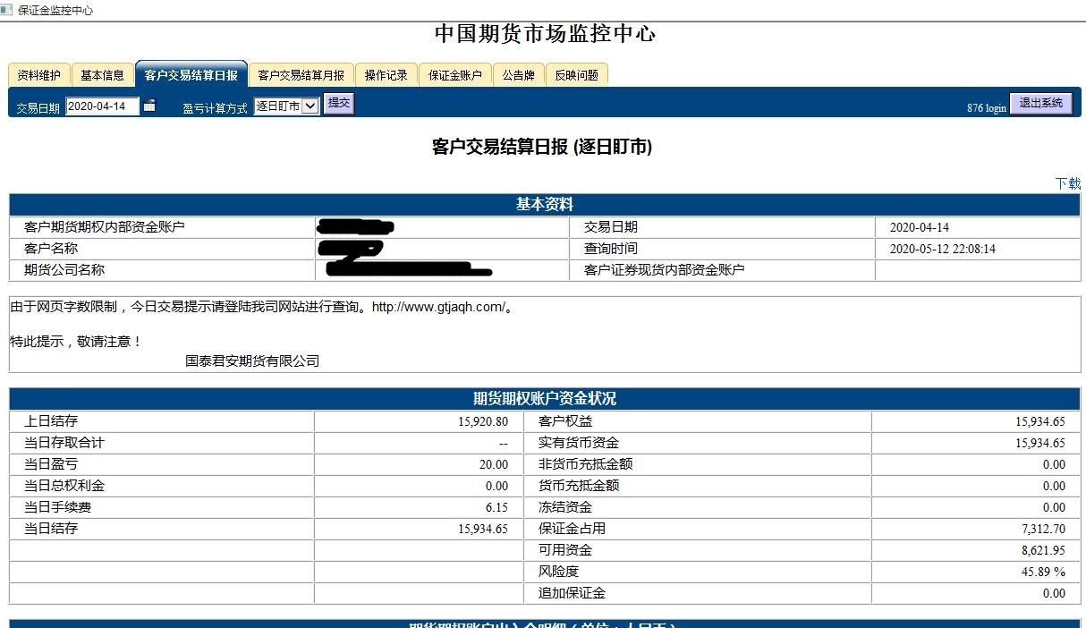Click the 保证金监控中心 window icon
Image resolution: width=1086 pixels, height=628 pixels.
pyautogui.click(x=7, y=10)
